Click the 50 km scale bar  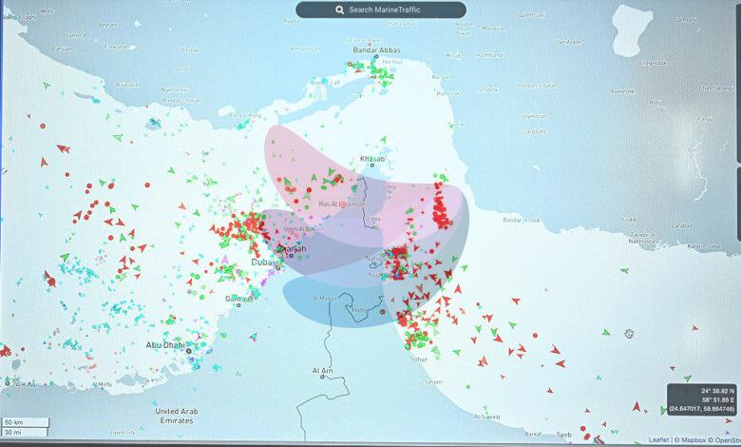click(x=26, y=421)
